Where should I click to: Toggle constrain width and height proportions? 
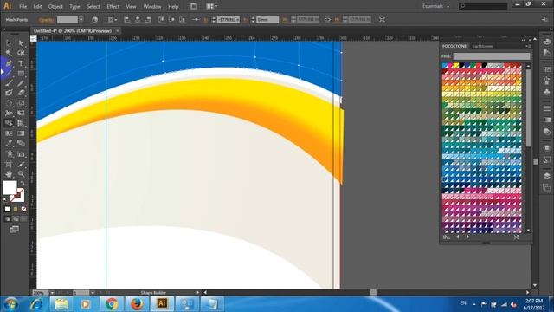tap(327, 19)
